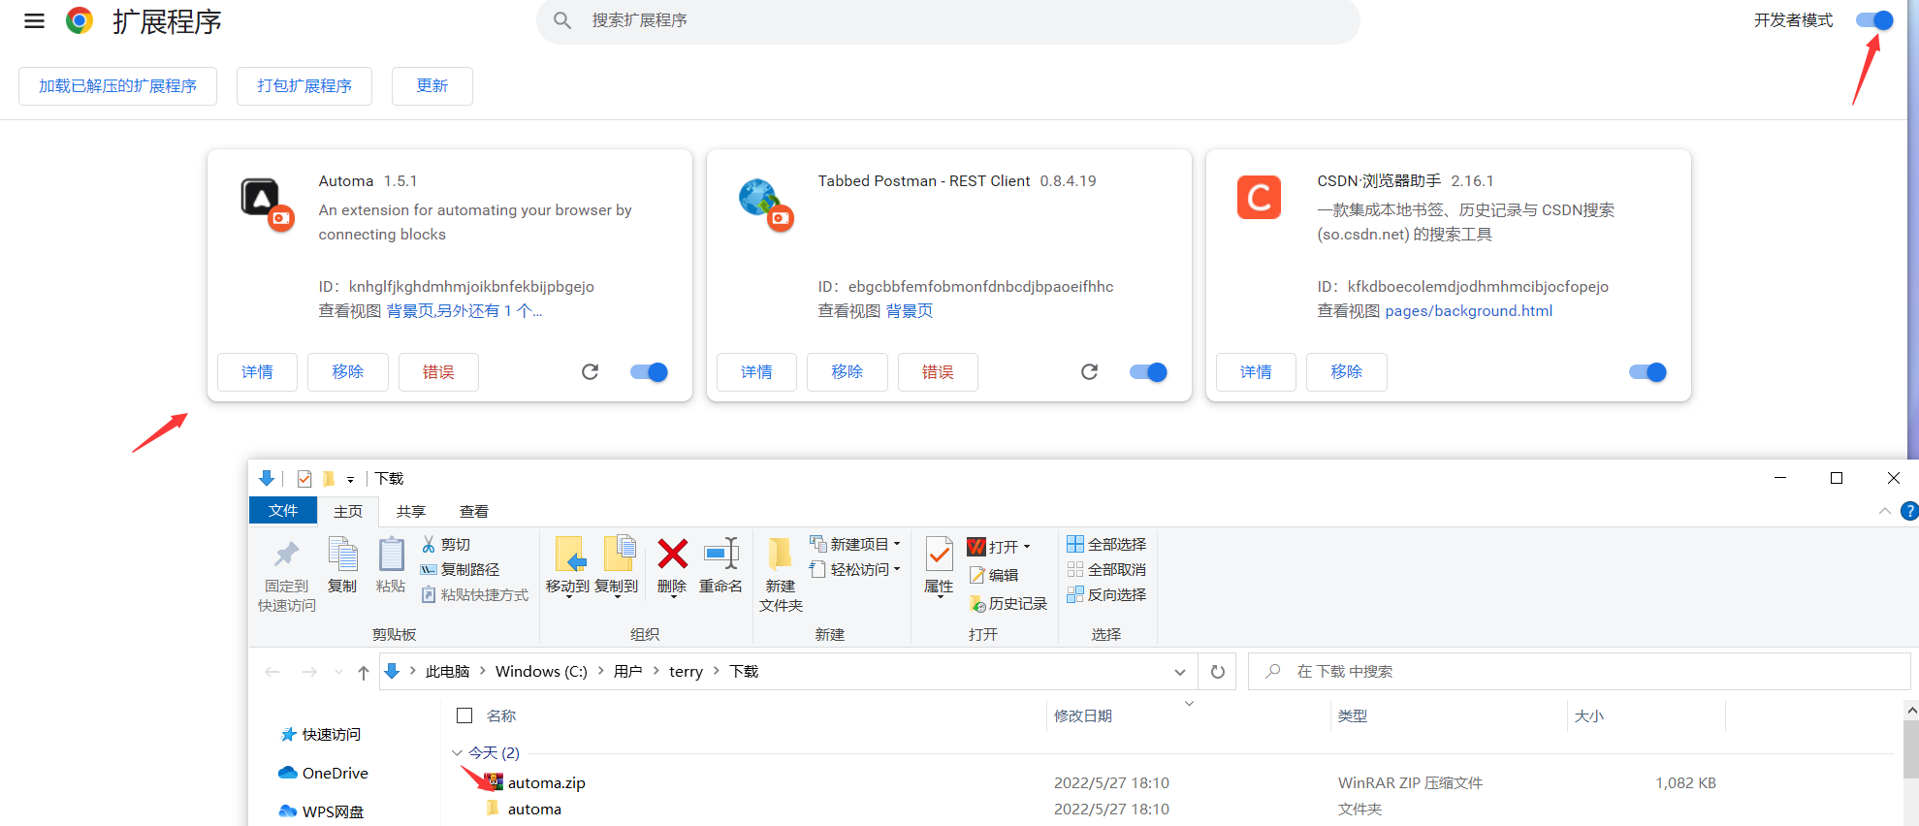
Task: Click the 重命名 rename icon
Action: coord(720,554)
